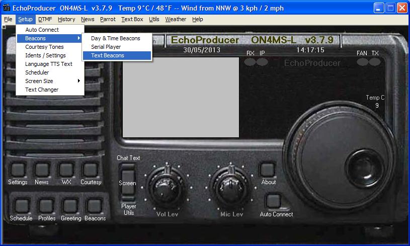Close the EchoProducer window
This screenshot has height=246, width=410.
click(402, 8)
